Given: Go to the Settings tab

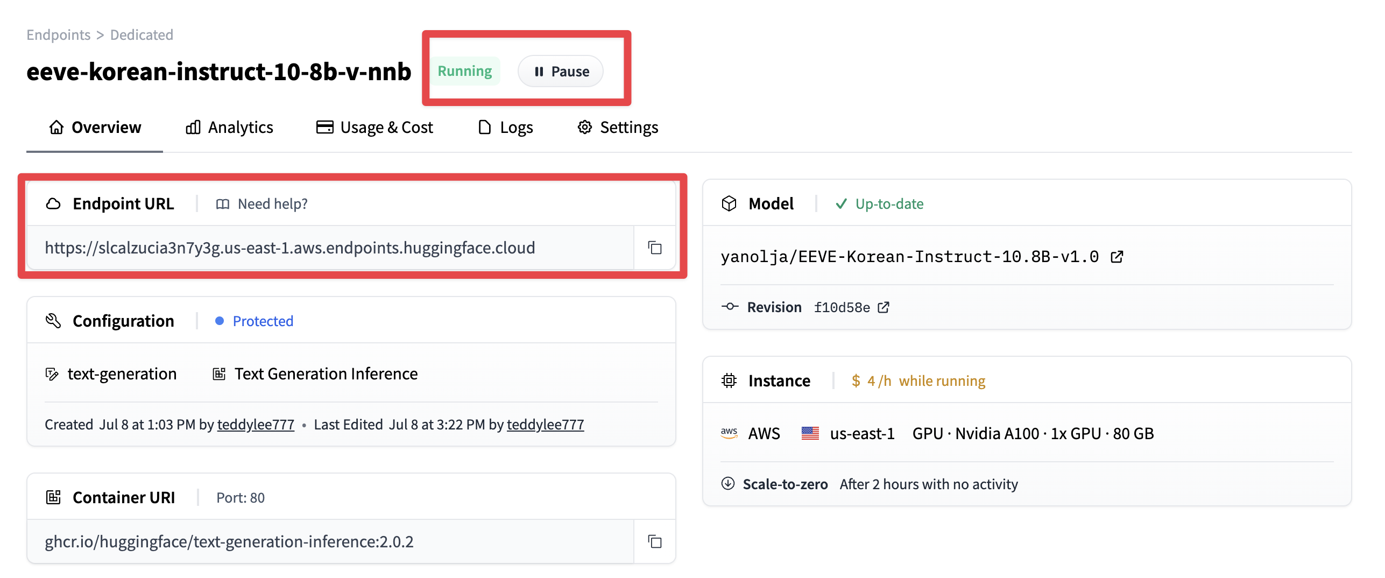Looking at the screenshot, I should coord(618,128).
